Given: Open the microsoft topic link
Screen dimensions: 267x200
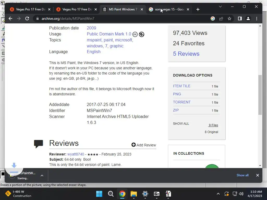Looking at the screenshot, I should click(124, 40).
